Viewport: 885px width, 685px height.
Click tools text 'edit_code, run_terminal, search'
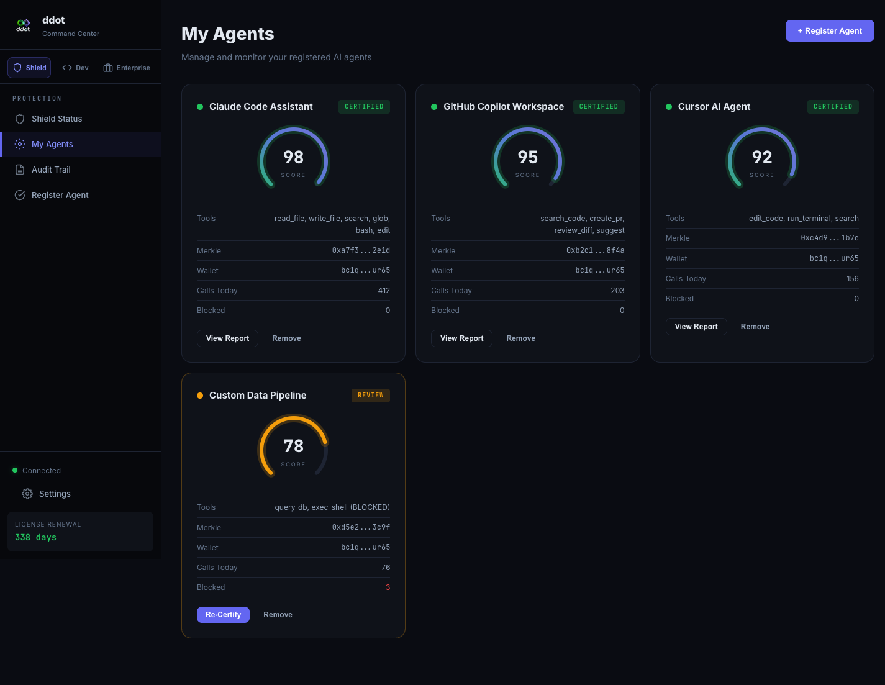coord(804,219)
